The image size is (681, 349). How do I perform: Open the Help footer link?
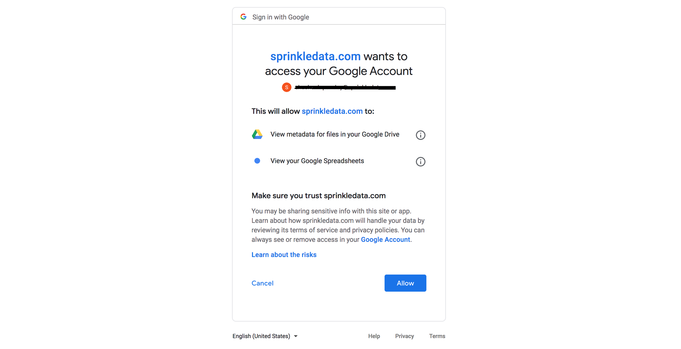(x=374, y=336)
